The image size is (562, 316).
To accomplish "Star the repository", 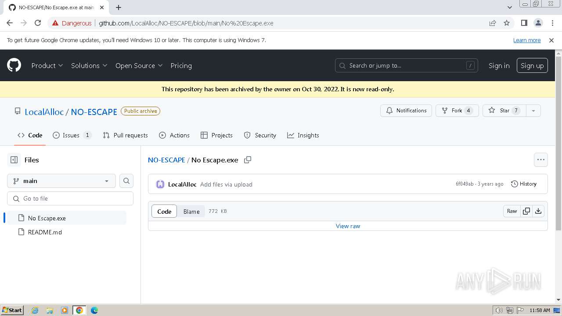I will point(504,111).
